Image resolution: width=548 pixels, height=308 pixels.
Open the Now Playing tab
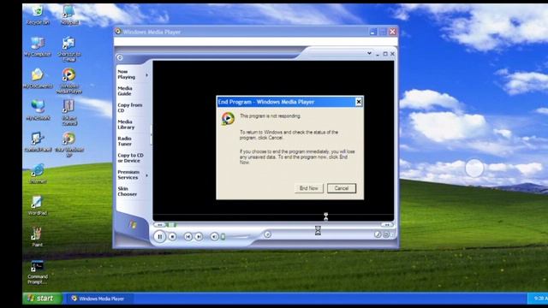(x=127, y=74)
